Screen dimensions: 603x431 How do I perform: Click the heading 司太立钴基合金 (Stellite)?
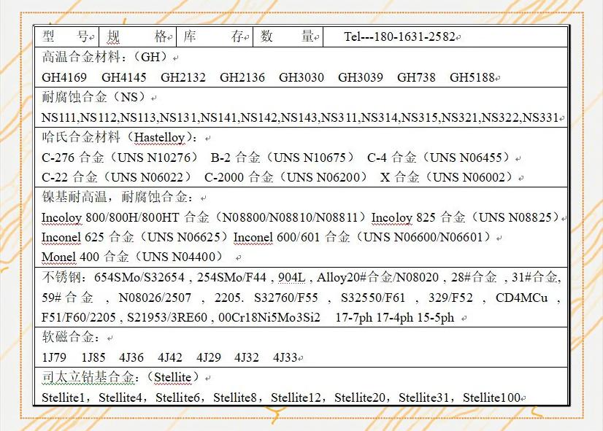[120, 377]
